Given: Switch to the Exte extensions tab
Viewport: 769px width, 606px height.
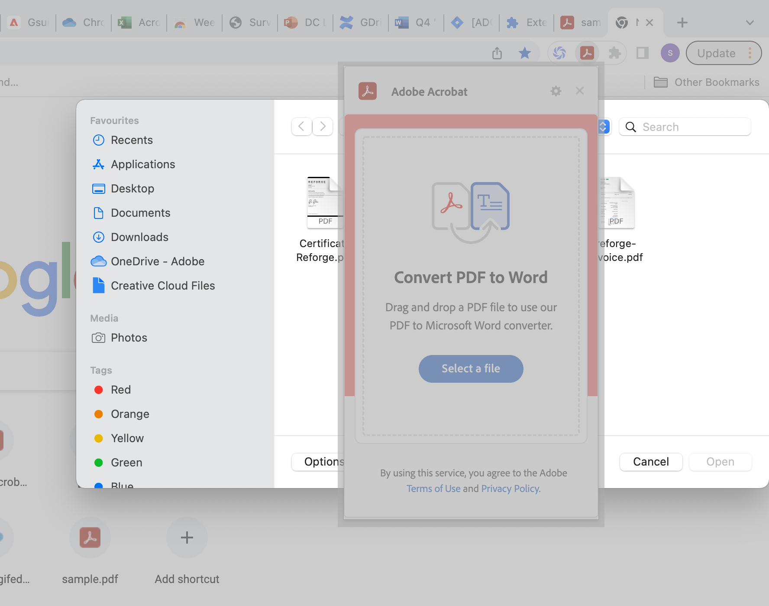Looking at the screenshot, I should pos(527,23).
